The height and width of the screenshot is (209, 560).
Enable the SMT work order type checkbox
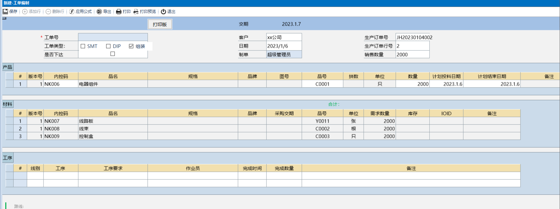coord(83,46)
